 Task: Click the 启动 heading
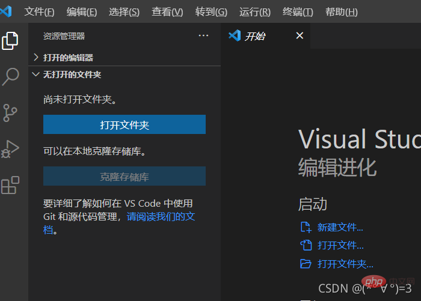coord(313,204)
